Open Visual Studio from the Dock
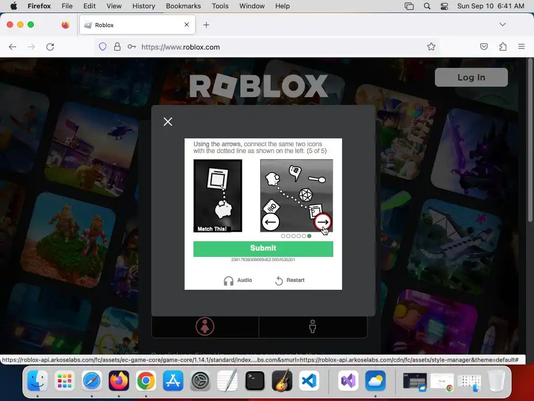 point(348,381)
